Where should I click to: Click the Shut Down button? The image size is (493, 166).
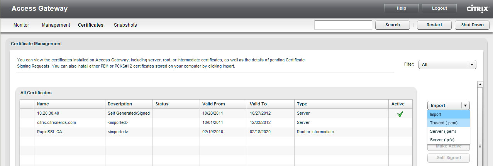[472, 25]
